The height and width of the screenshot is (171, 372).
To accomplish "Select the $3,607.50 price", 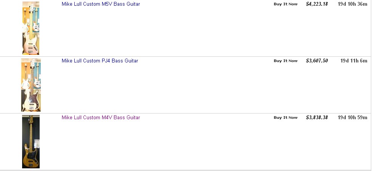I will tap(317, 61).
